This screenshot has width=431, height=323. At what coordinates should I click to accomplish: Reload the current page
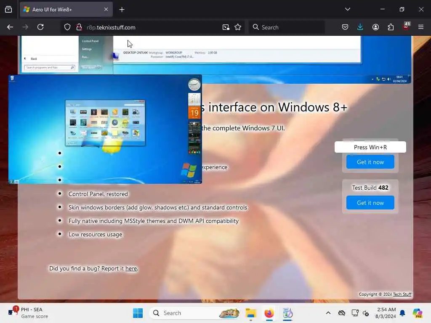[x=40, y=27]
